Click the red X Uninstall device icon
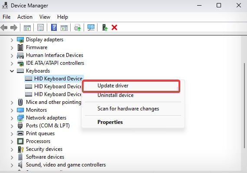 (x=114, y=27)
